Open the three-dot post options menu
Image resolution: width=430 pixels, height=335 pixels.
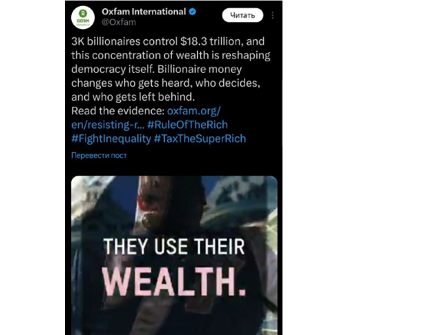pyautogui.click(x=273, y=15)
